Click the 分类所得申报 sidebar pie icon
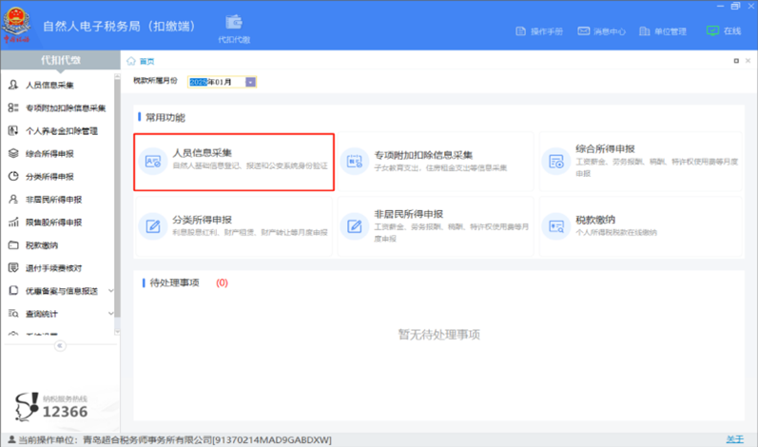The height and width of the screenshot is (447, 758). (13, 176)
